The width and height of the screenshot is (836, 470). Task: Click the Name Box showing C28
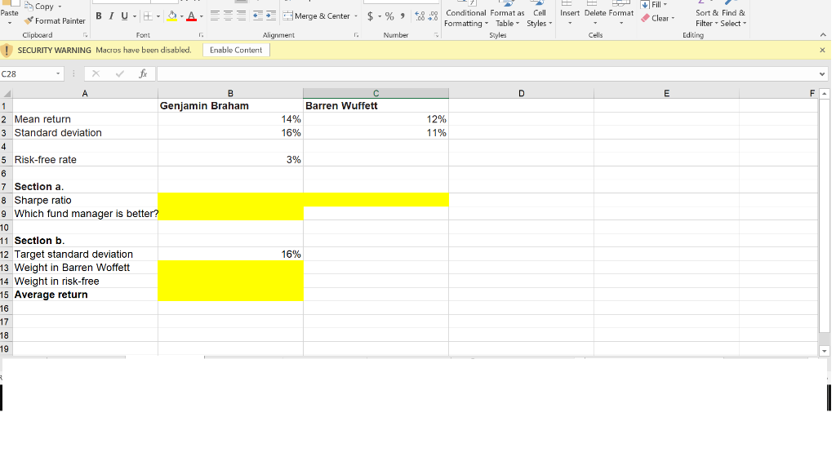(x=29, y=73)
